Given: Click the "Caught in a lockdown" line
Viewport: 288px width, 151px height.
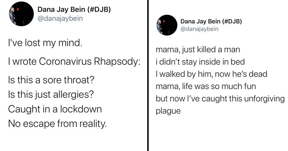Looking at the screenshot, I should click(55, 109).
